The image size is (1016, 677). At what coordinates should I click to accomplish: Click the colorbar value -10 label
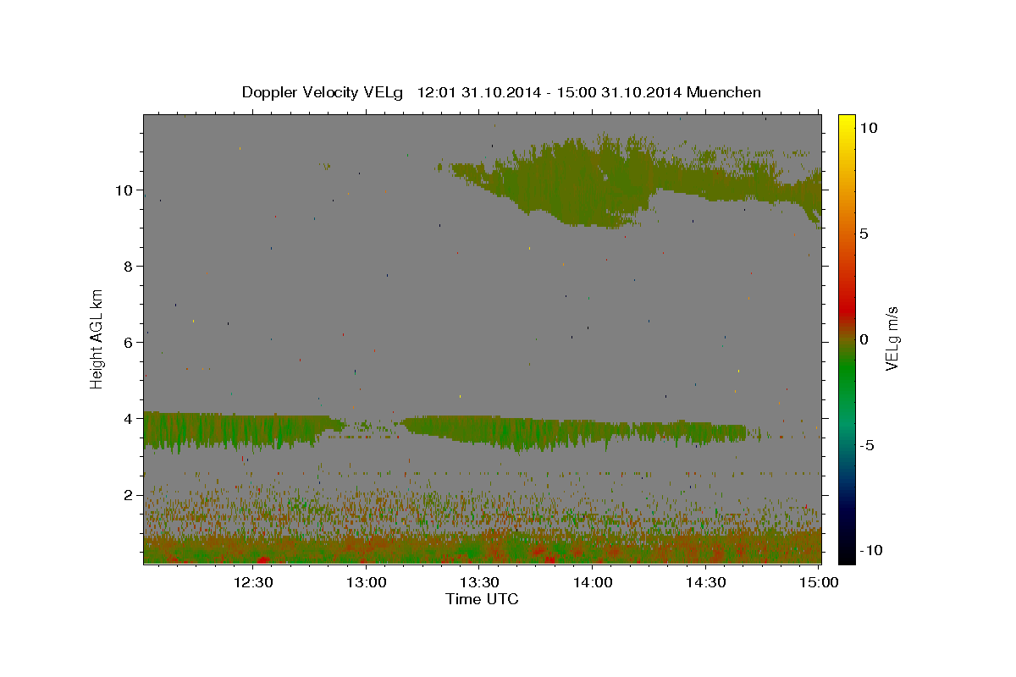pyautogui.click(x=871, y=550)
